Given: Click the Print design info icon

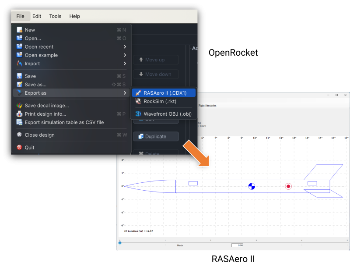Looking at the screenshot, I should [x=20, y=114].
